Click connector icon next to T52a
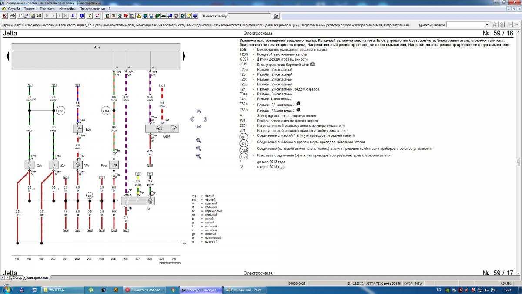This screenshot has height=294, width=522. point(298,104)
